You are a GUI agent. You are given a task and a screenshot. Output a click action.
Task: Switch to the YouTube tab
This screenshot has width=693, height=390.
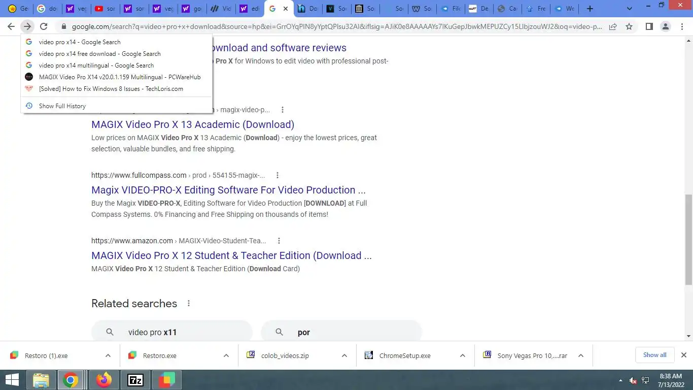pos(105,9)
